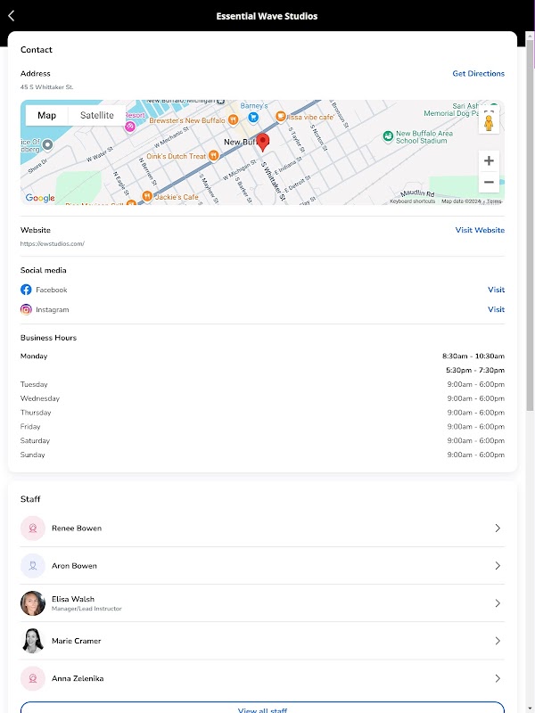Screen dimensions: 535x713
Task: Click the Tuesday business hours row
Action: pyautogui.click(x=262, y=384)
